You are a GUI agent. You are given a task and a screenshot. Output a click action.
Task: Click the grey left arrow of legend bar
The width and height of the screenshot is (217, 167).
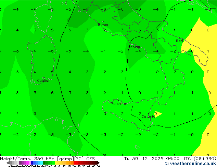8,163
